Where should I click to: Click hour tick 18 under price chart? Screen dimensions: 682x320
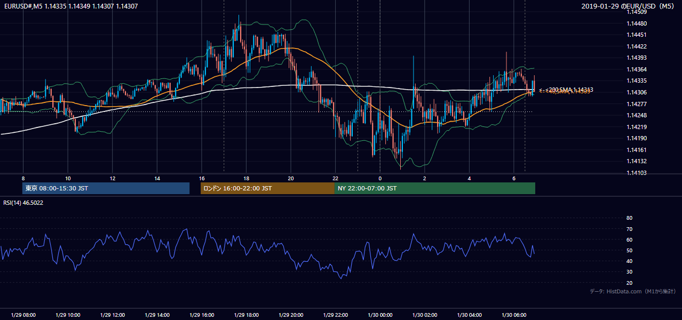[246, 178]
